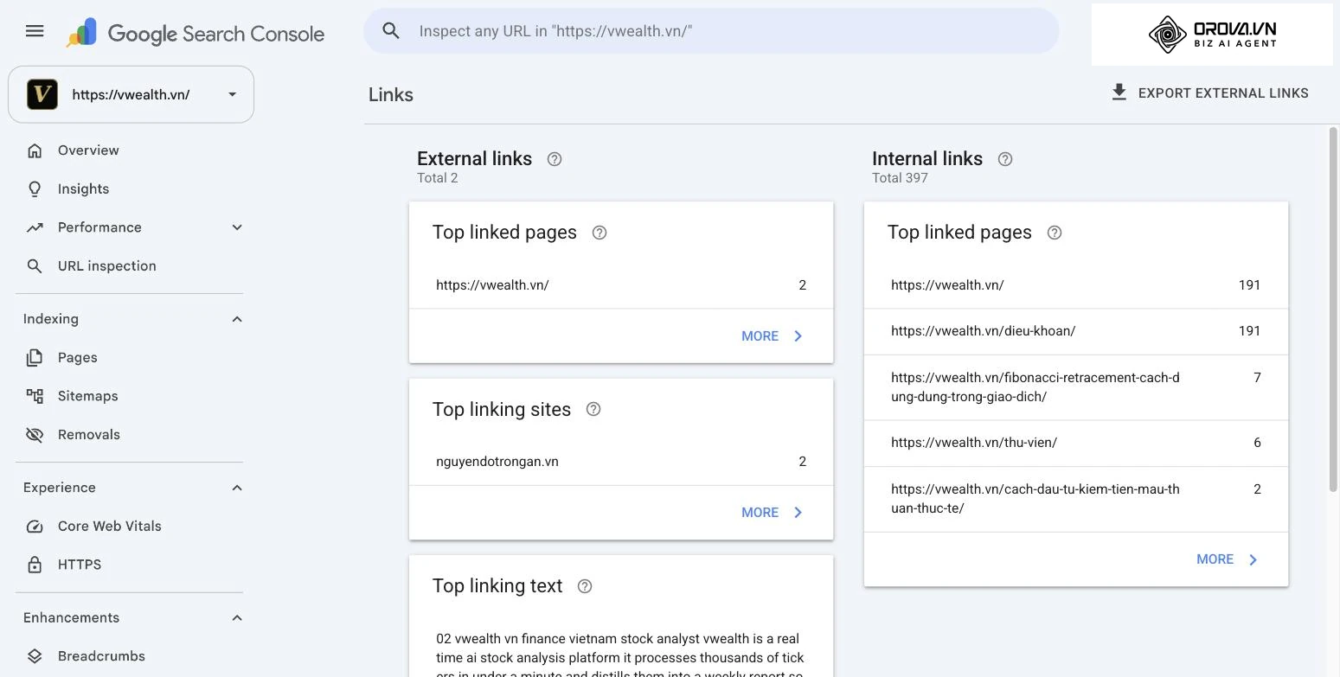1340x677 pixels.
Task: Click the search magnifier icon
Action: coord(391,31)
